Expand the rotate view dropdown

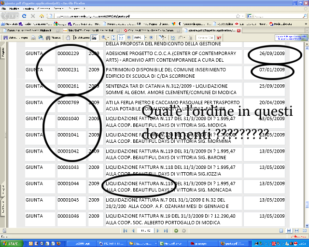coord(165,38)
